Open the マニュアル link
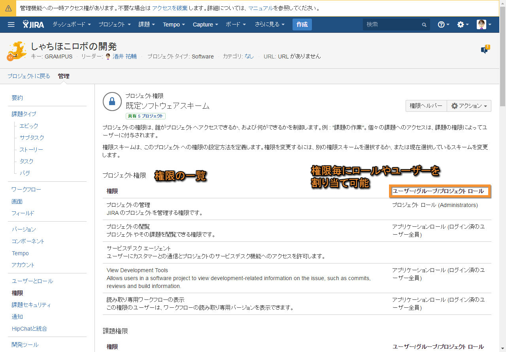 (x=261, y=8)
